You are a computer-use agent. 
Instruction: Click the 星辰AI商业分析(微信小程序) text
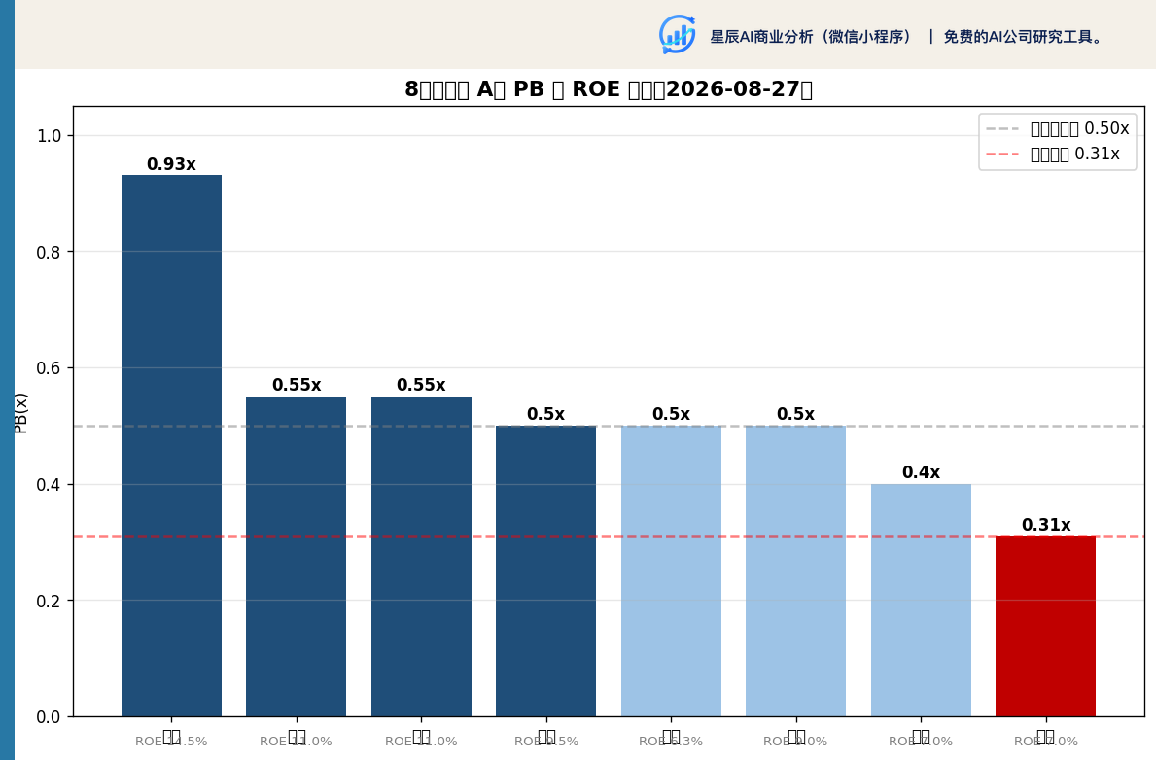[x=812, y=37]
